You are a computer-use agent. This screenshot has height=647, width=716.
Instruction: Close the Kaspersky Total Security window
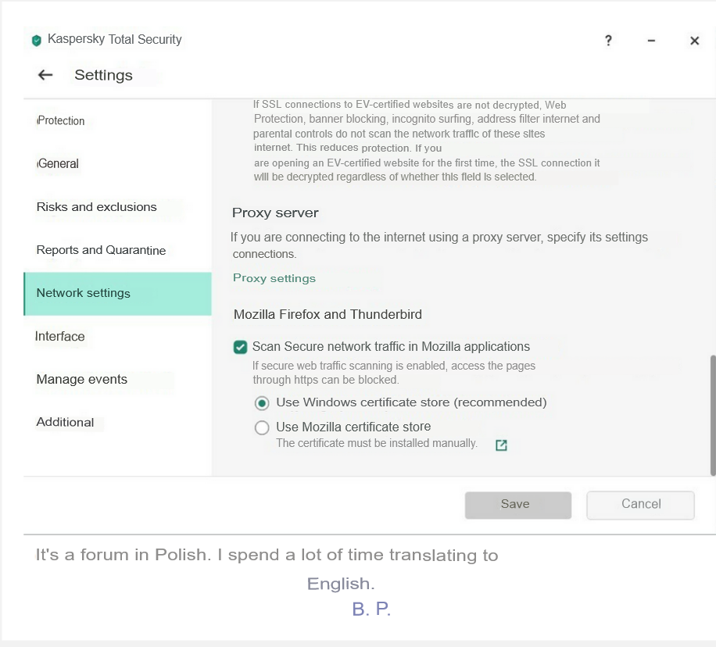(694, 41)
